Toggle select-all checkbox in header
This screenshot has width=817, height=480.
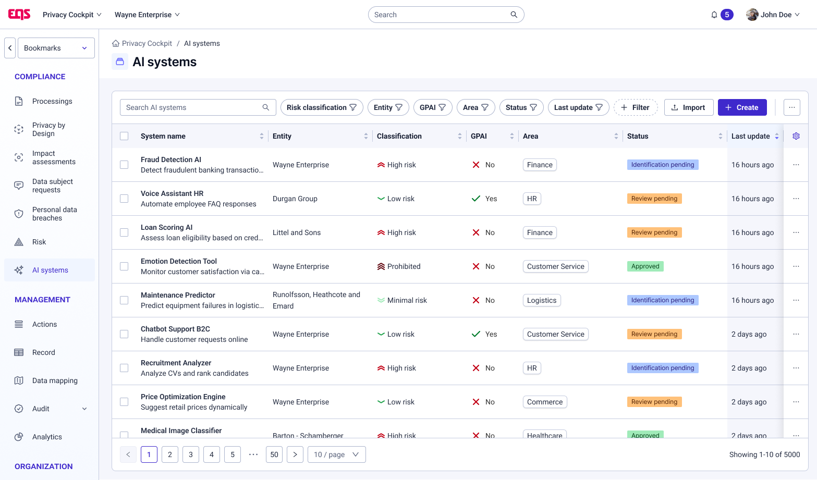tap(124, 136)
